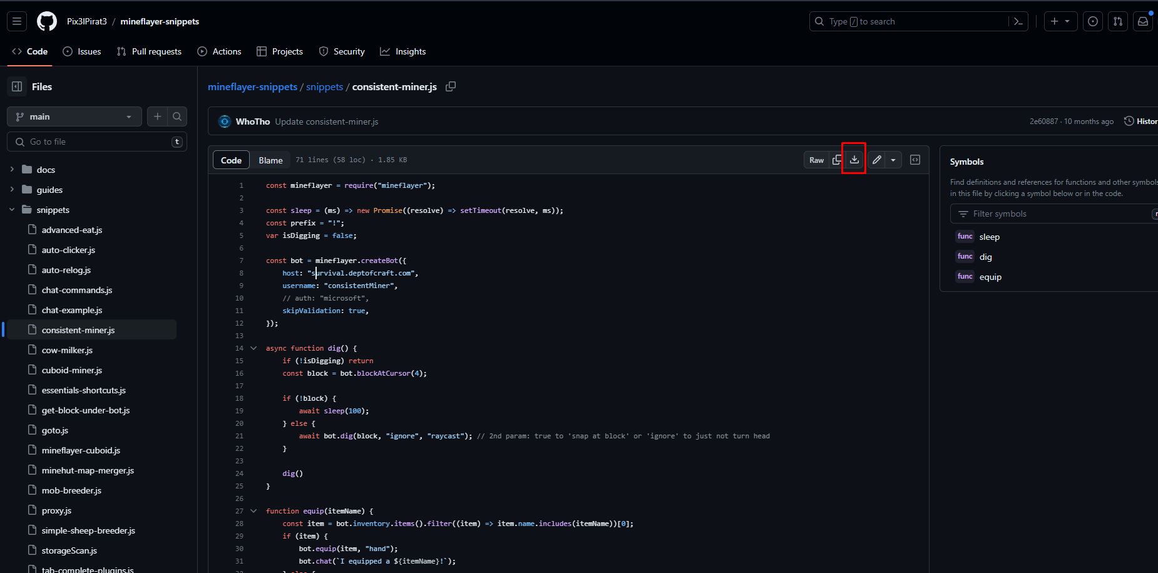Open the GitHub homepage logo
1158x573 pixels.
[47, 21]
